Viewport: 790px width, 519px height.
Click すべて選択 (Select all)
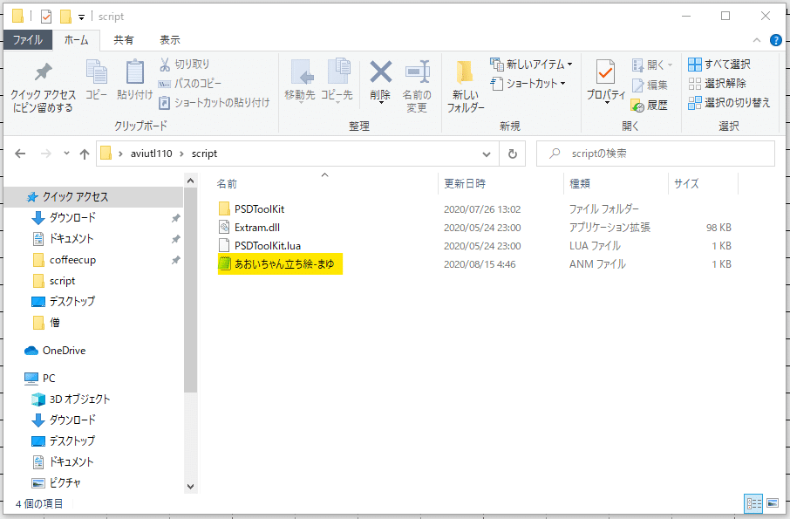(719, 64)
